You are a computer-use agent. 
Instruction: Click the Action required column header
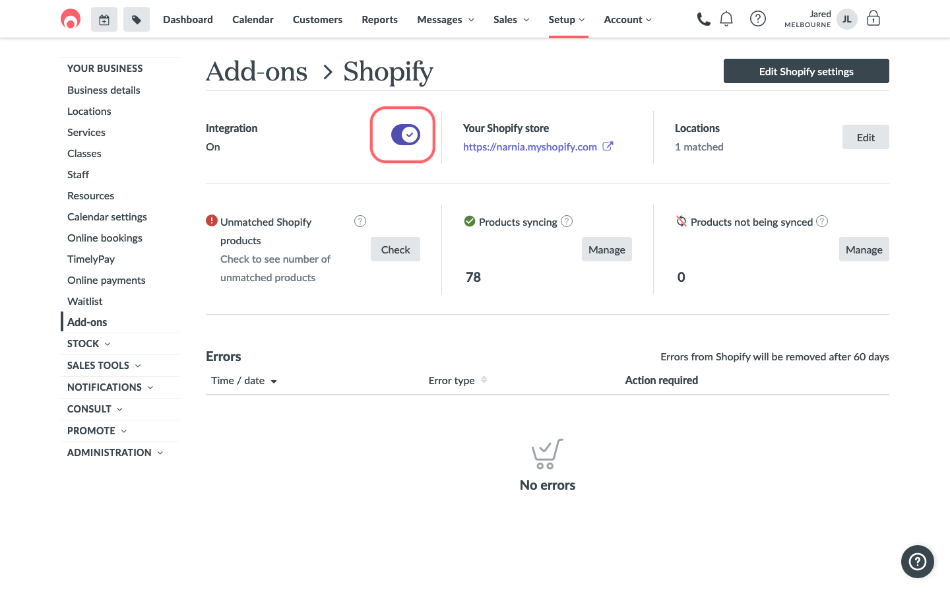point(662,381)
